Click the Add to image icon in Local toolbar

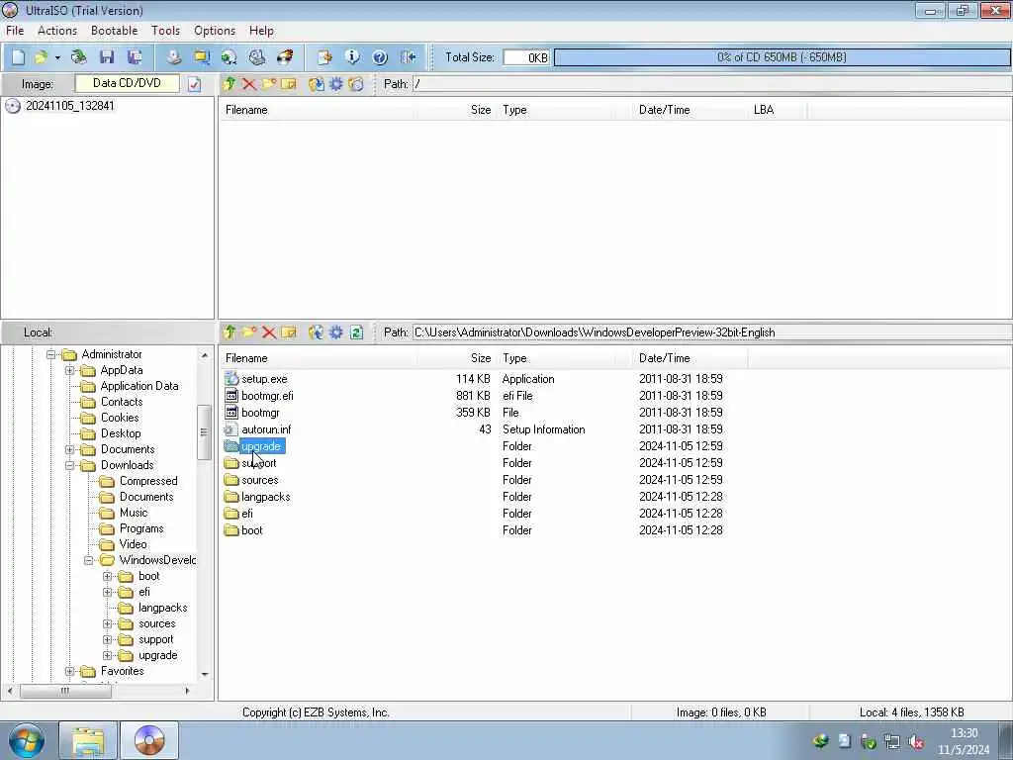(x=316, y=332)
